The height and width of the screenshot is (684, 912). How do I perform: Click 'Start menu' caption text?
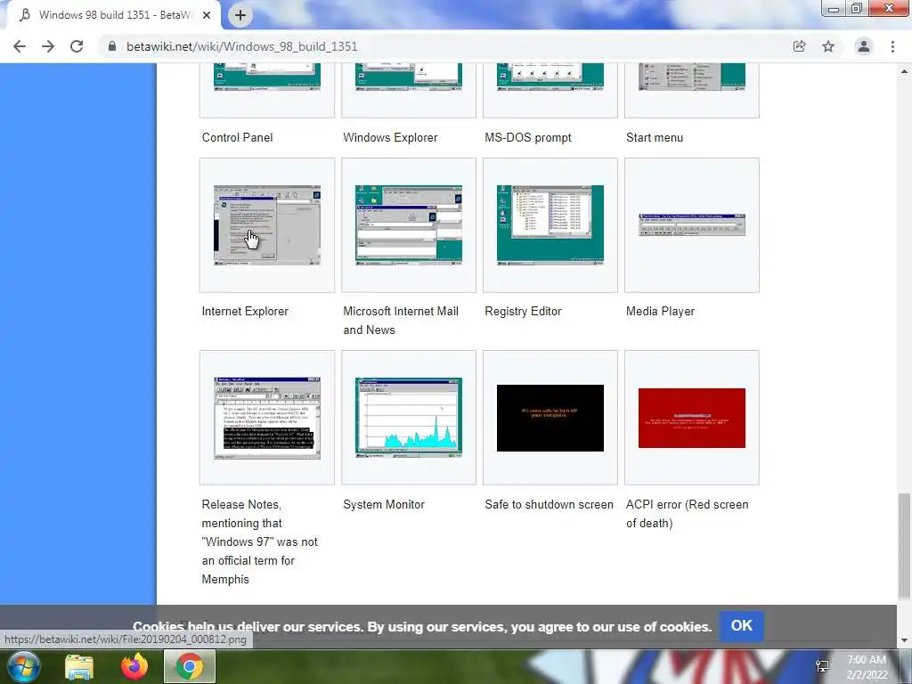(x=655, y=137)
